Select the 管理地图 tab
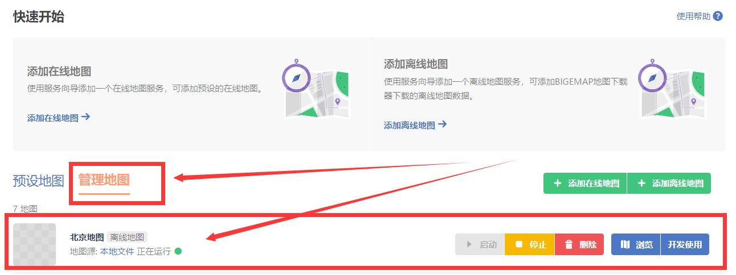Screen dimensions: 736x275 pyautogui.click(x=104, y=180)
